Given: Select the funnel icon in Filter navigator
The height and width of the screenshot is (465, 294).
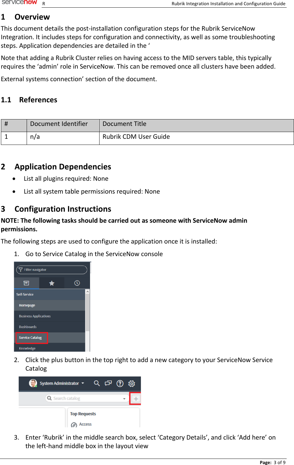Looking at the screenshot, I should coord(21,270).
